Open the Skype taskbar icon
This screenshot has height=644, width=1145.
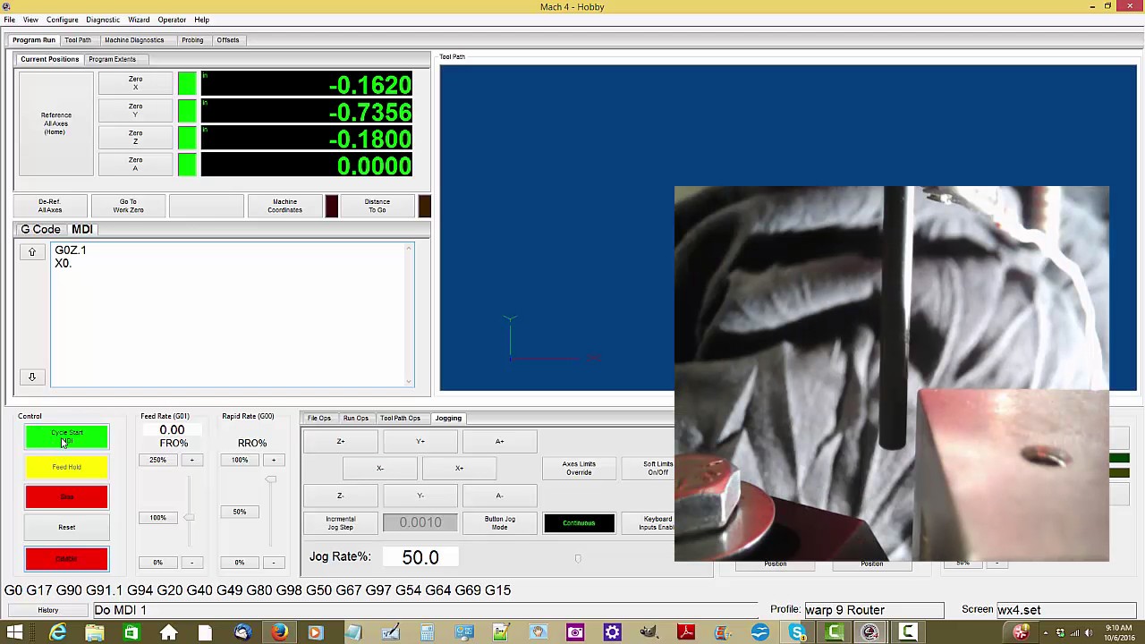click(797, 632)
